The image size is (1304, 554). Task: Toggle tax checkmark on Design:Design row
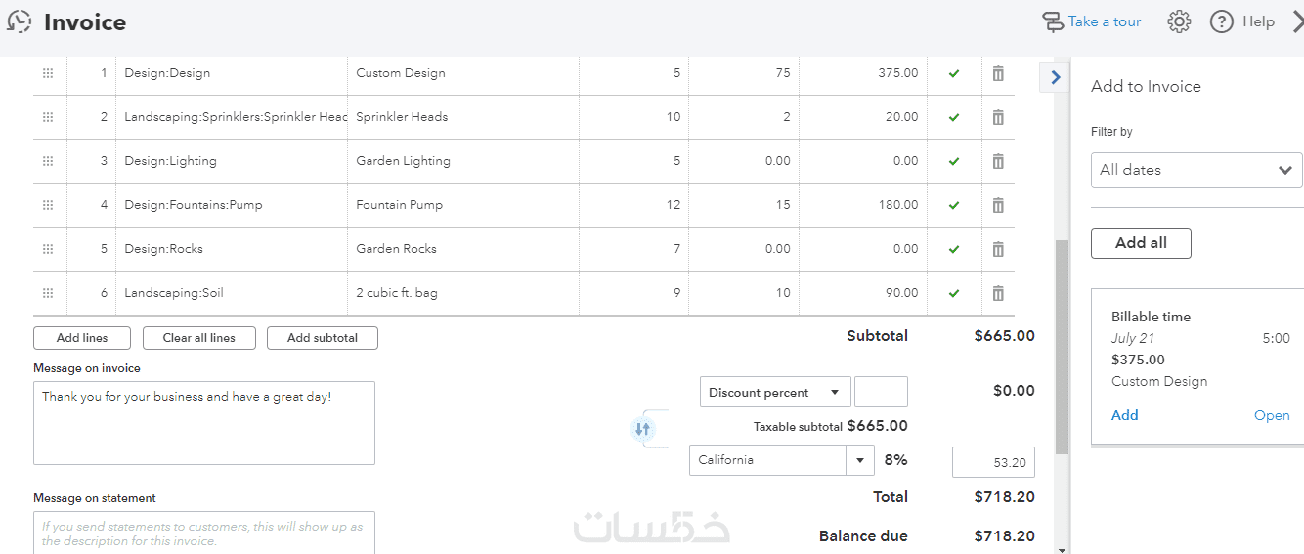point(954,73)
